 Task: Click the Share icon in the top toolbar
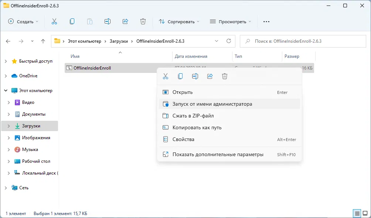[125, 21]
